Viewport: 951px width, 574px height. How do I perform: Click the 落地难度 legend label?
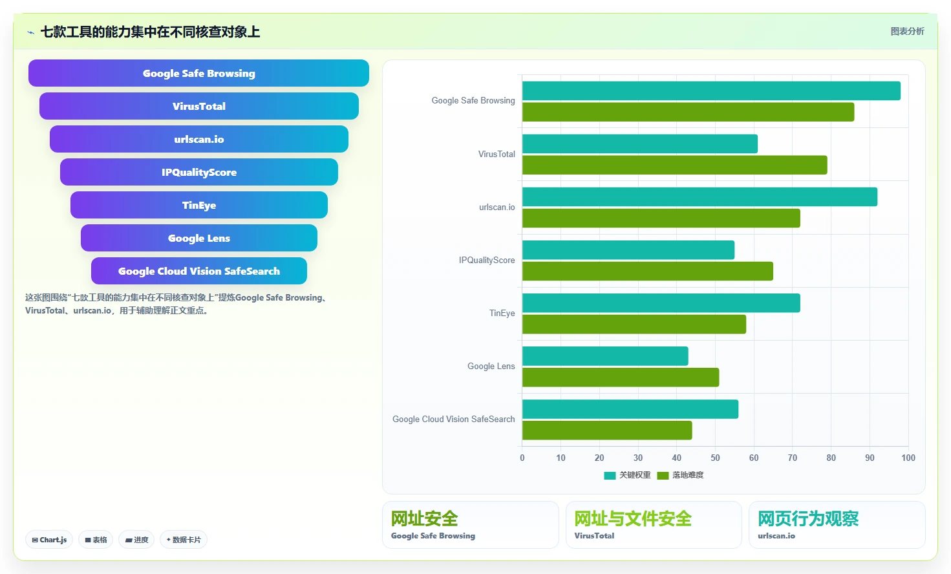pyautogui.click(x=688, y=475)
